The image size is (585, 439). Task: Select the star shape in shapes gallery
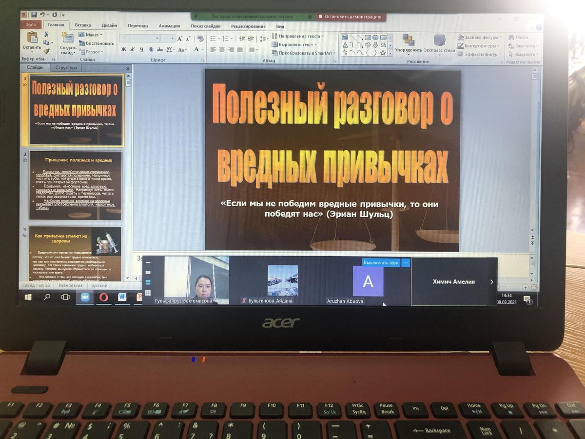pos(383,52)
